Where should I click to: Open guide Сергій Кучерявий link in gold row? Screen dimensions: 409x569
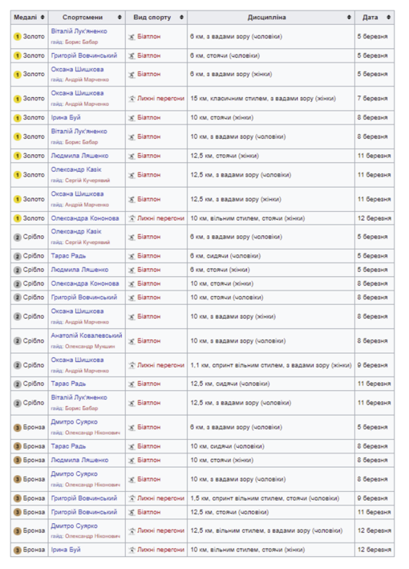87,181
